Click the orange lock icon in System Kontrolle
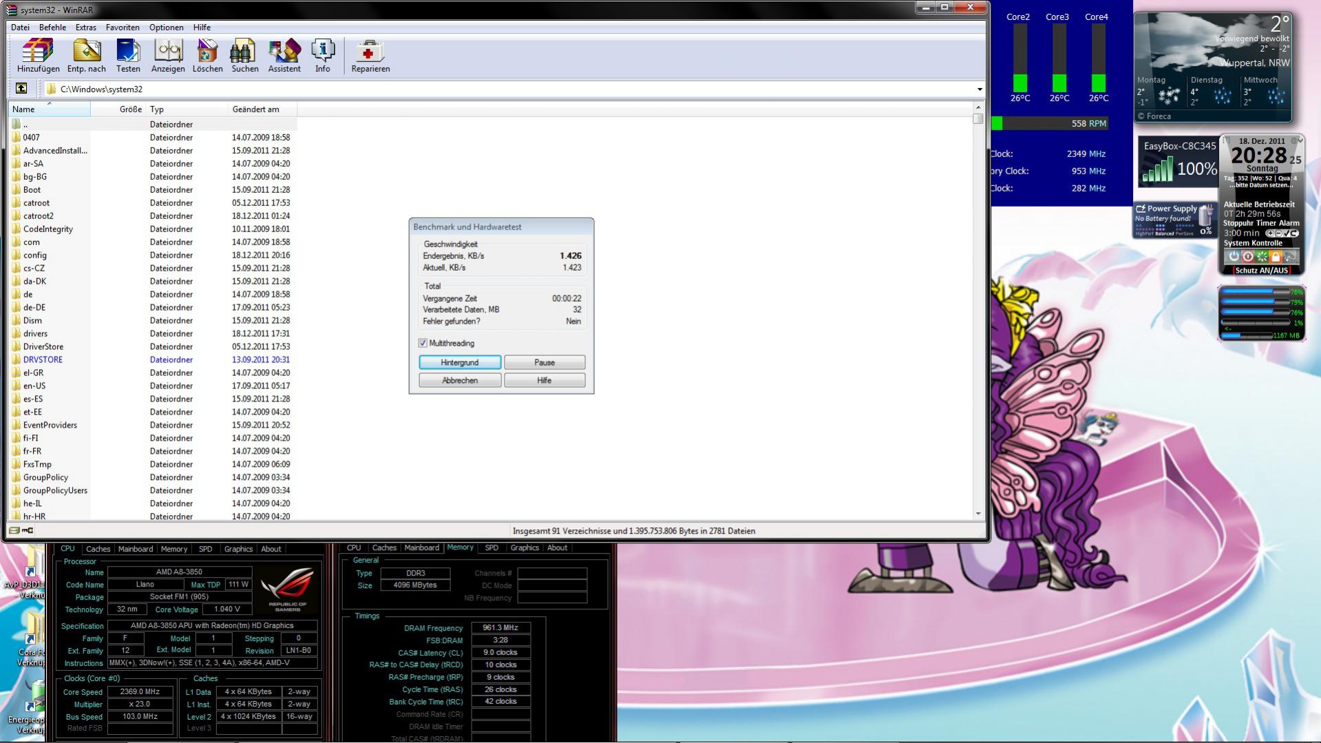The width and height of the screenshot is (1321, 743). coord(1276,256)
